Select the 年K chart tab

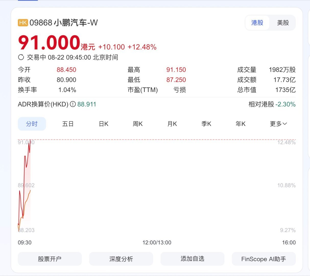pos(241,124)
